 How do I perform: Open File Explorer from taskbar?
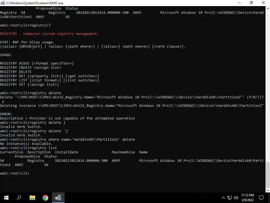tap(32, 198)
